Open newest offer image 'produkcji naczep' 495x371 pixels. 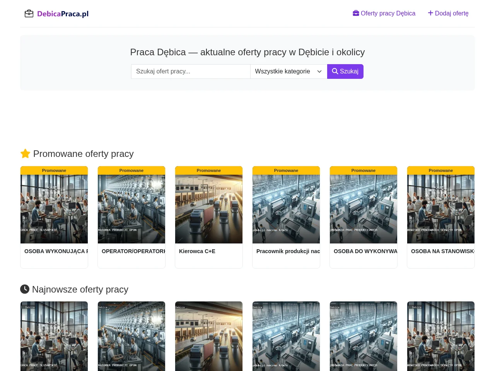[286, 336]
